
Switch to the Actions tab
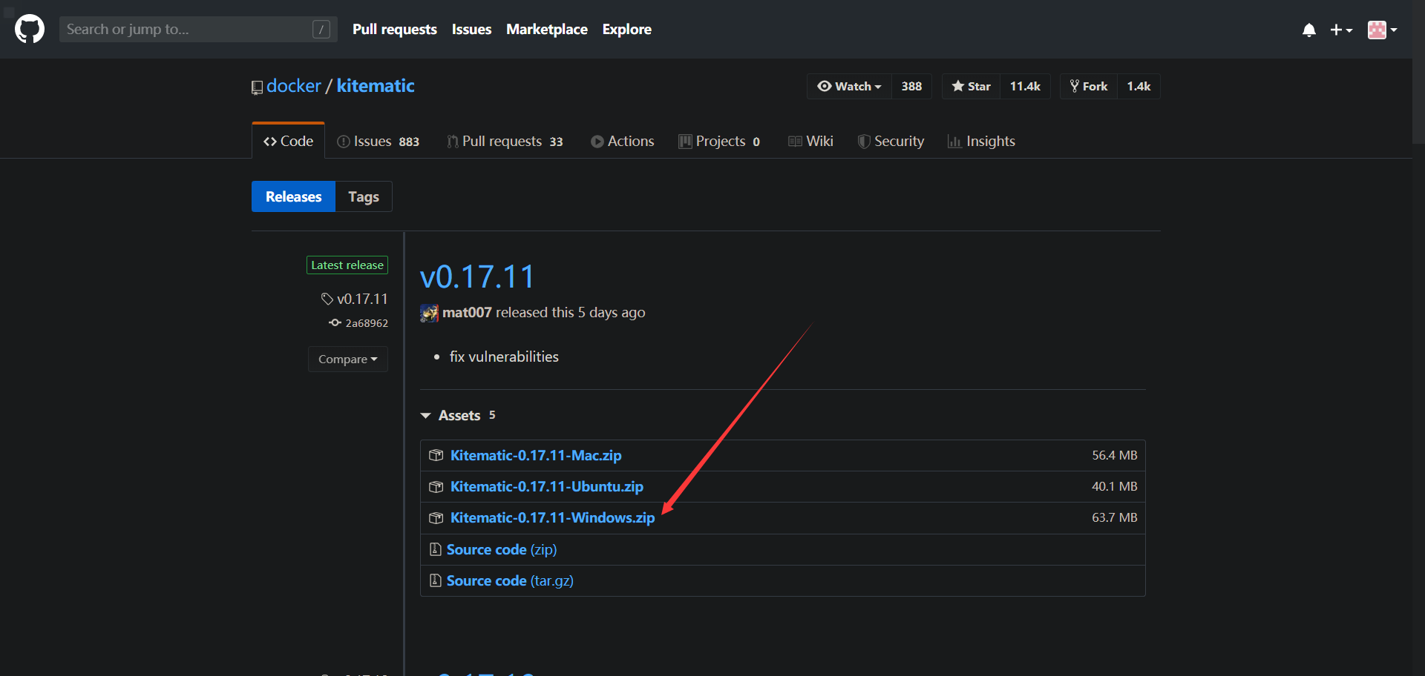[x=622, y=142]
